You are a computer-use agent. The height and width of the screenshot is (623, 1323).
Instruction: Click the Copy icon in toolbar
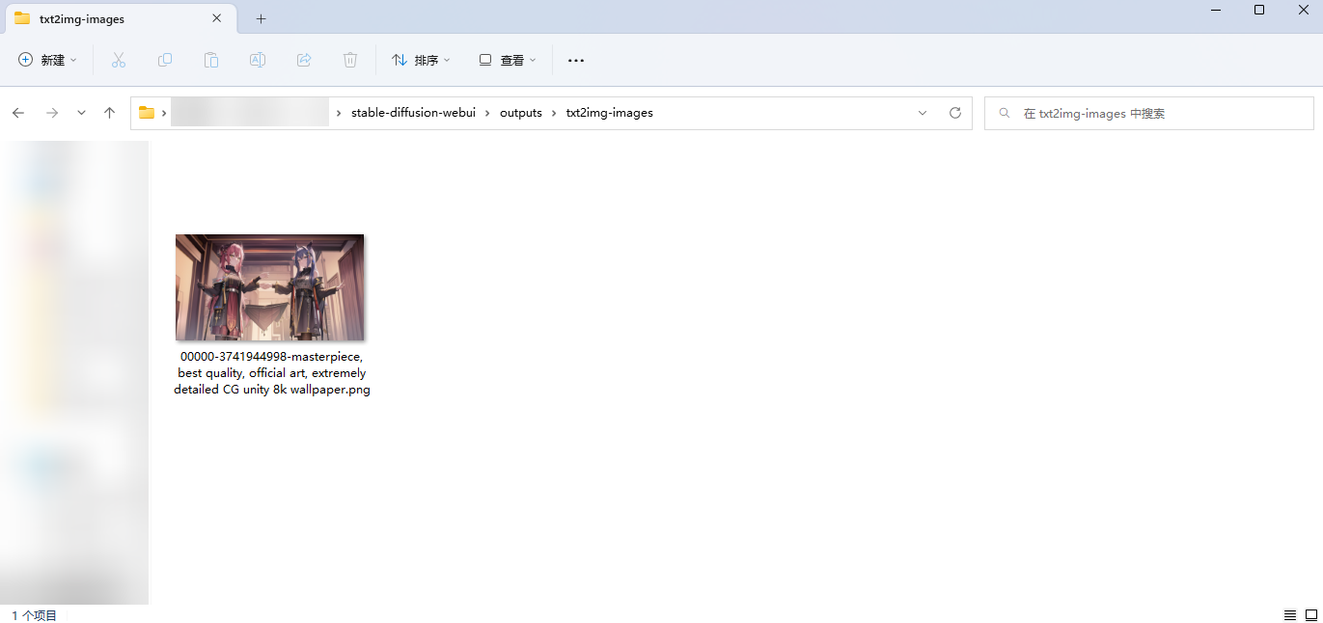point(165,60)
